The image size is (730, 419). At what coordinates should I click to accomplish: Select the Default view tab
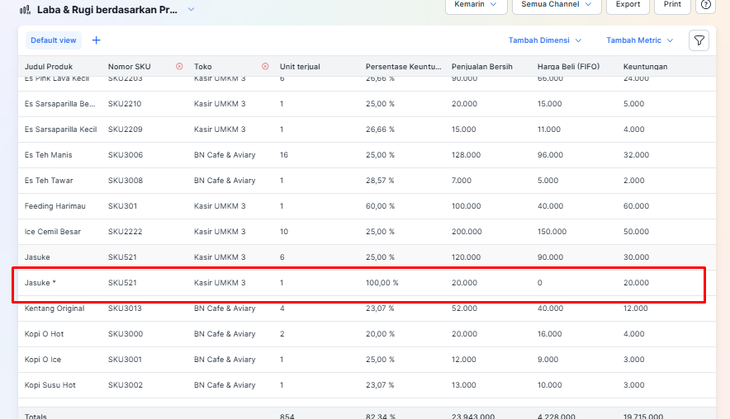point(54,40)
